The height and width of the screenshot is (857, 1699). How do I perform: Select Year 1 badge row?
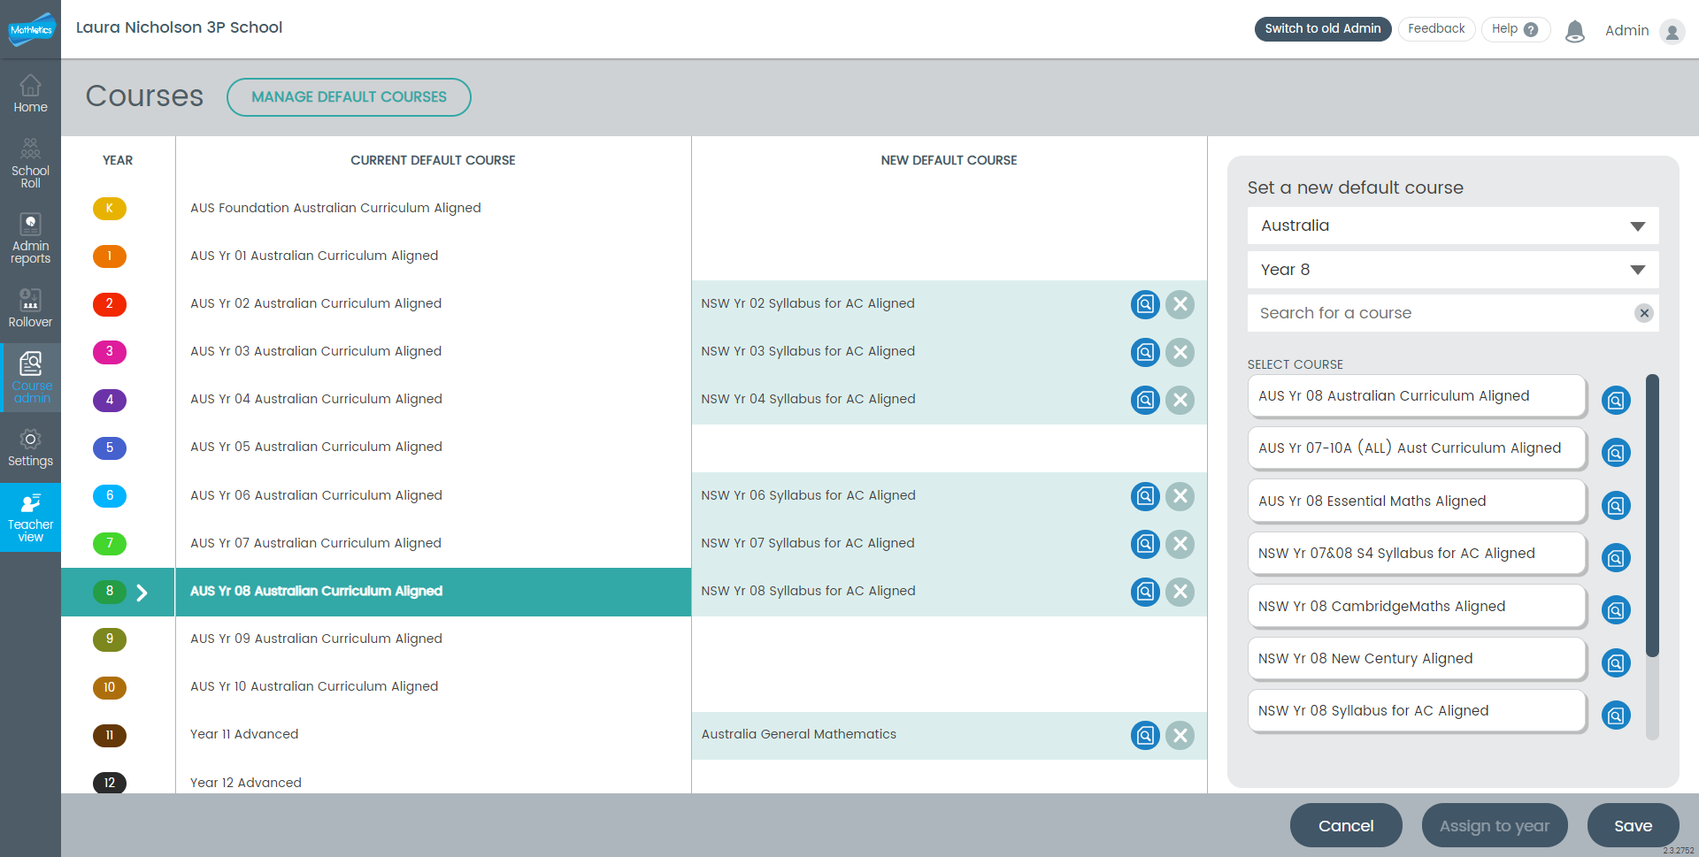[x=110, y=256]
